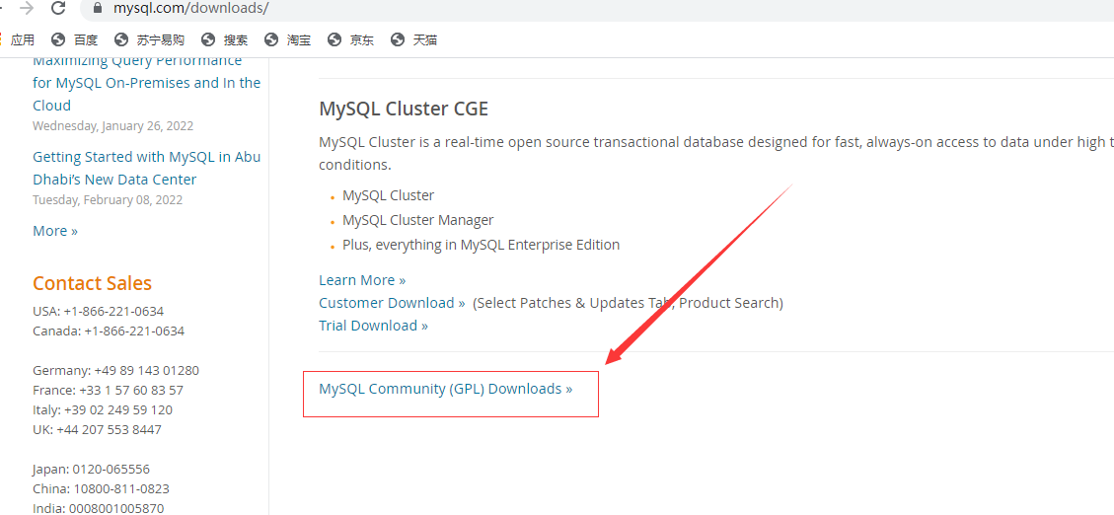Viewport: 1114px width, 515px height.
Task: Click the padlock site security icon
Action: (x=98, y=9)
